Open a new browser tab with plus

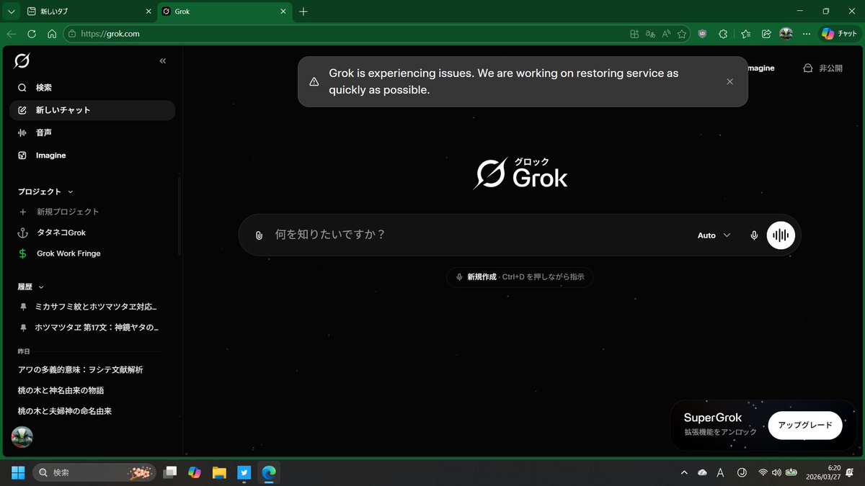click(303, 12)
